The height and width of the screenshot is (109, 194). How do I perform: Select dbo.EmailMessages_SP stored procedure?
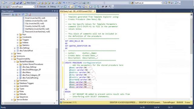pos(32,70)
